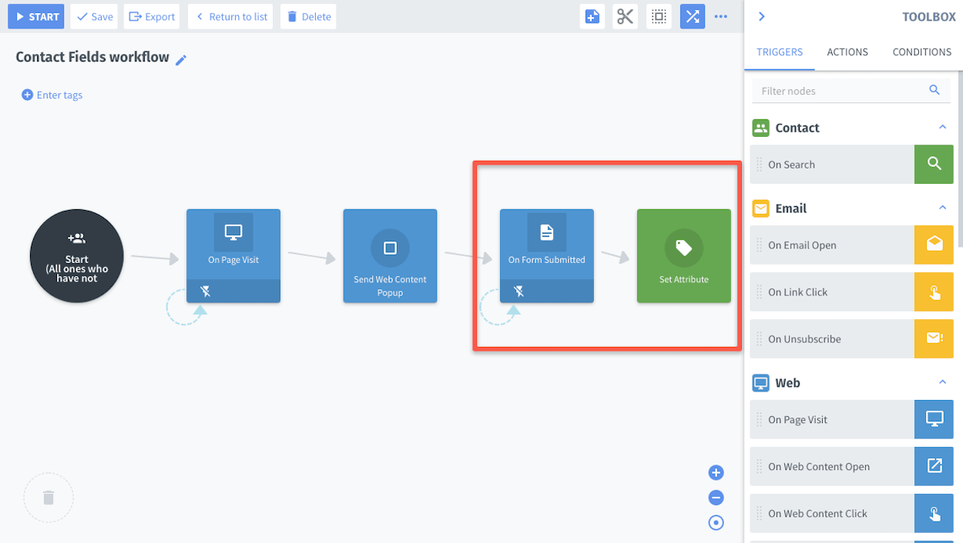Click the Contact Fields workflow title
Screen dimensions: 963x543
(x=92, y=58)
